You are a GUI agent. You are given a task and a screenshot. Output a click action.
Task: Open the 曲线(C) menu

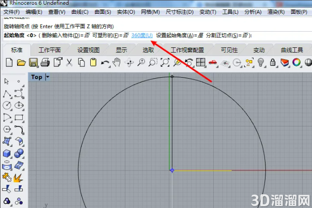80,12
